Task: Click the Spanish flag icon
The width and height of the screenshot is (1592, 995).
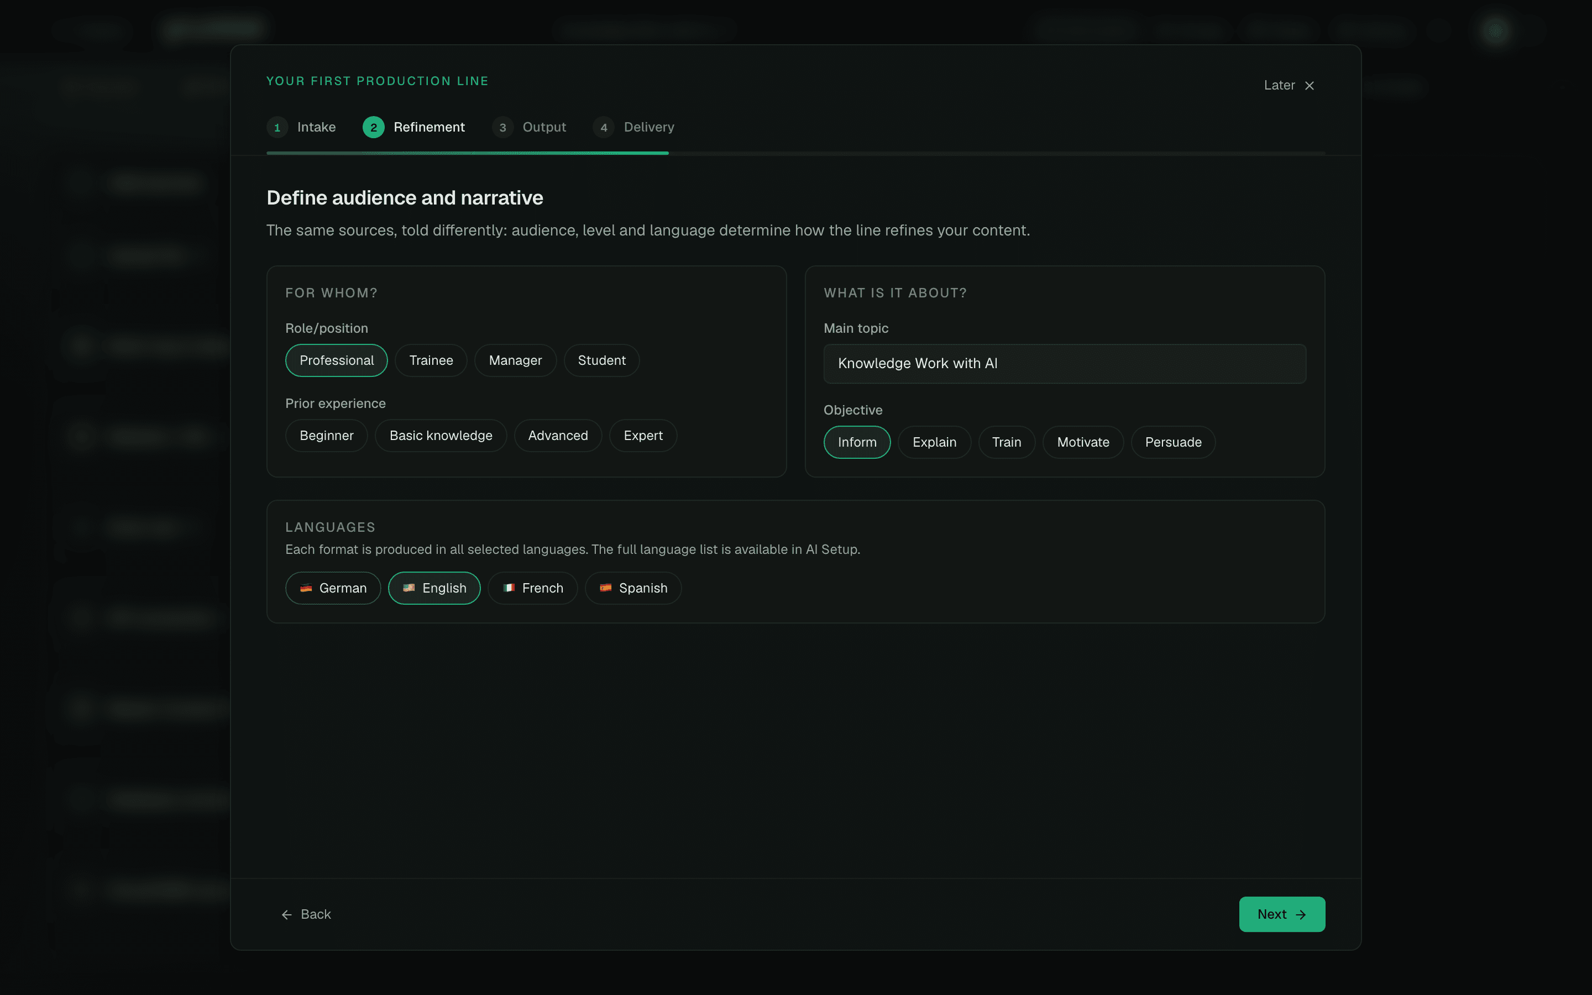Action: tap(605, 588)
